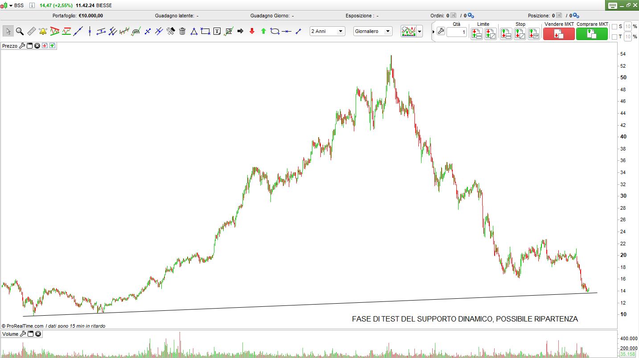This screenshot has height=358, width=639.
Task: Enable the T target checkbox
Action: [614, 37]
